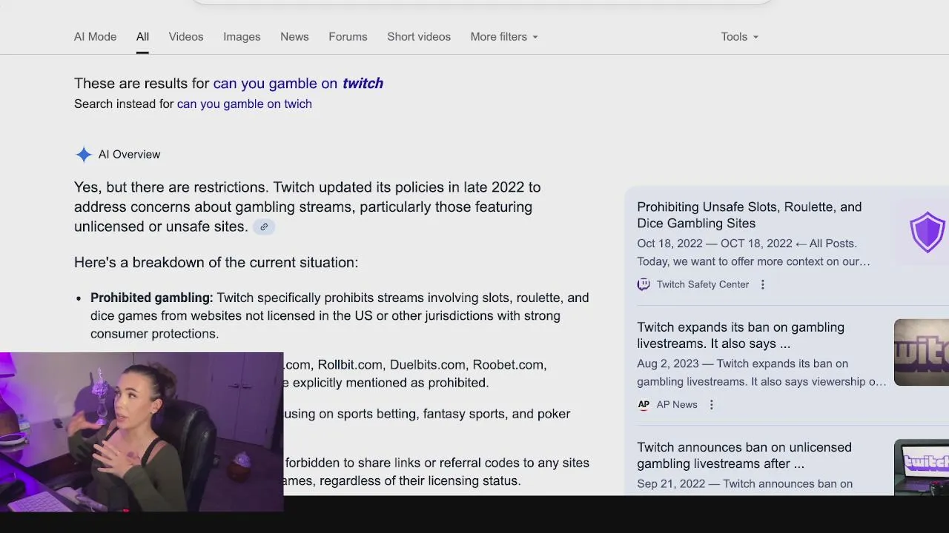Screen dimensions: 949x533
Task: Switch to Short videos tab
Action: click(x=419, y=36)
